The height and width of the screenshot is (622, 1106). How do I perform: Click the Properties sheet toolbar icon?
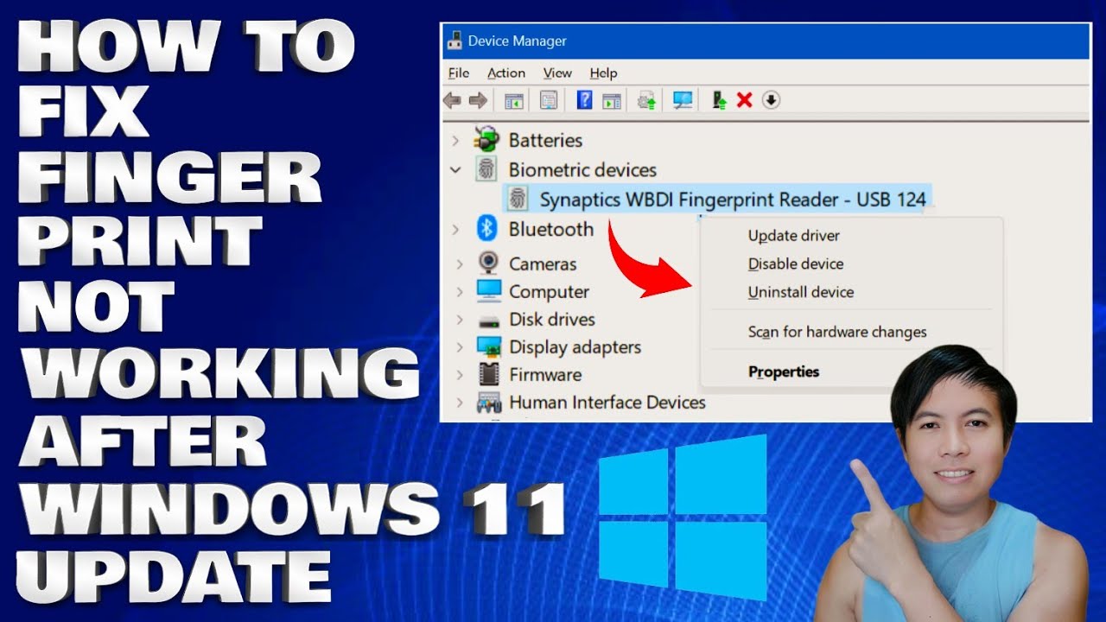(549, 101)
